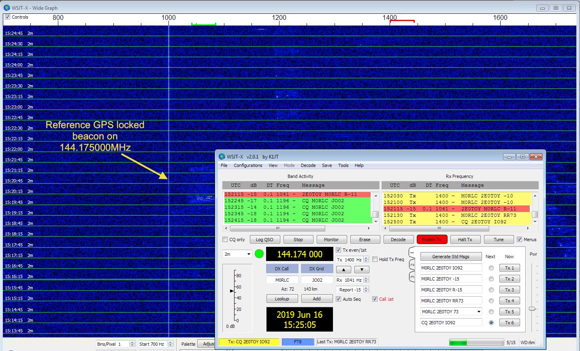
Task: Select Next radio for M0RLC 2E0TOY R-15
Action: click(x=491, y=290)
